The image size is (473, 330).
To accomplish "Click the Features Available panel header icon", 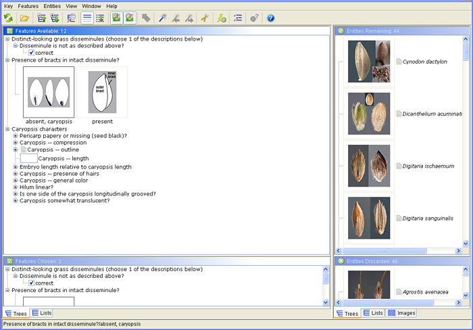I will (9, 31).
